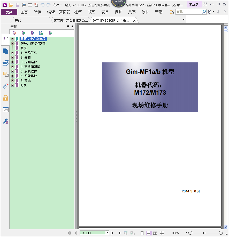Screen dimensions: 229x237
Task: Zoom in with the plus button
Action: (221, 233)
